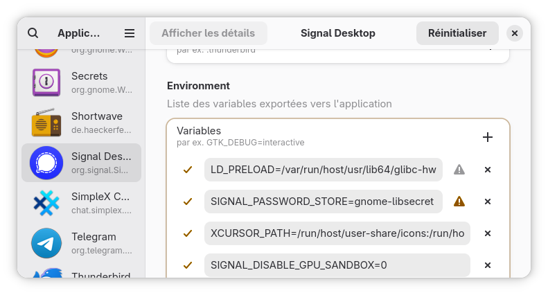Click 'Liste des variables exportées' description
This screenshot has height=295, width=548.
(279, 104)
